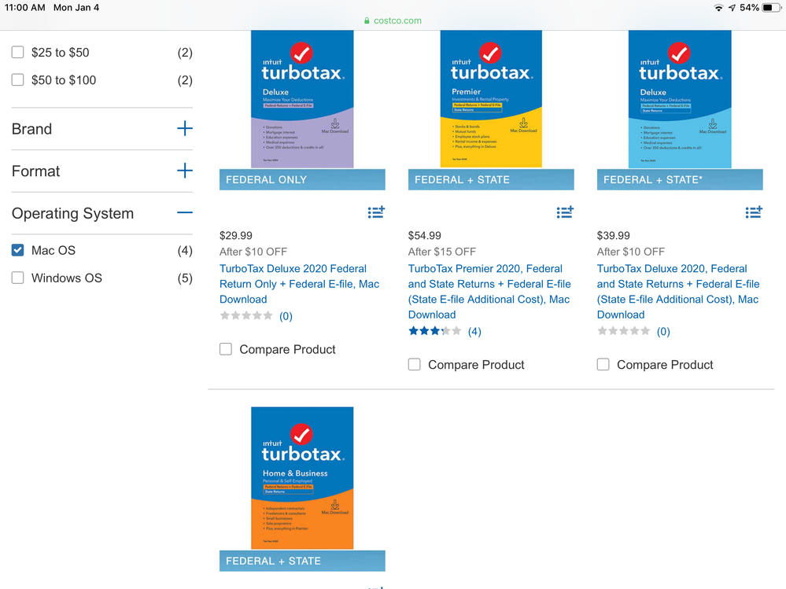Click star rating of TurboTax Premier
Screen dimensions: 786x589
(434, 331)
